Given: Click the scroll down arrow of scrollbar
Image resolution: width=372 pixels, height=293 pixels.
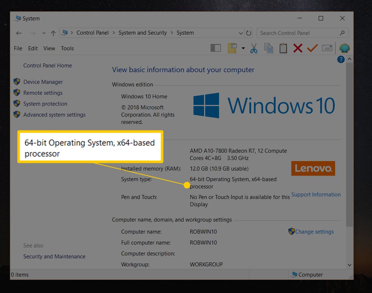Looking at the screenshot, I should [349, 265].
